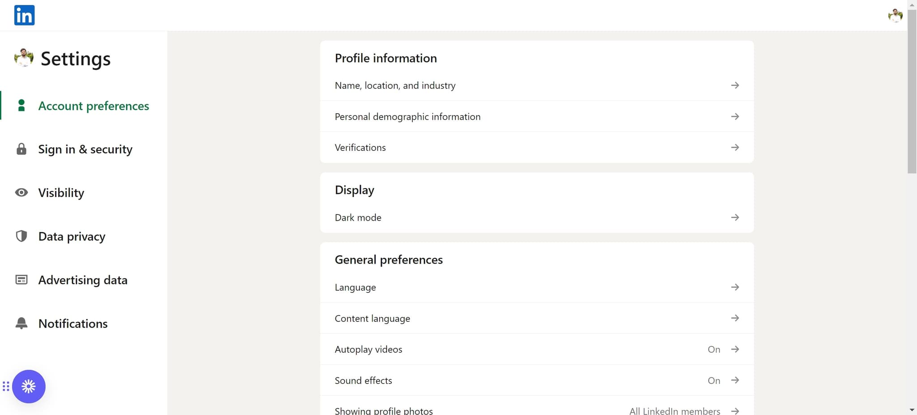Click the bell icon for Notifications
The width and height of the screenshot is (917, 415).
21,323
